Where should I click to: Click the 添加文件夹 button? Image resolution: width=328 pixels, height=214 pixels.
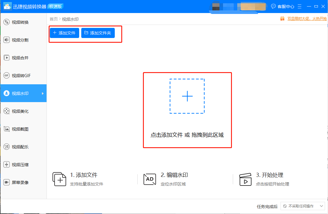[x=98, y=33]
